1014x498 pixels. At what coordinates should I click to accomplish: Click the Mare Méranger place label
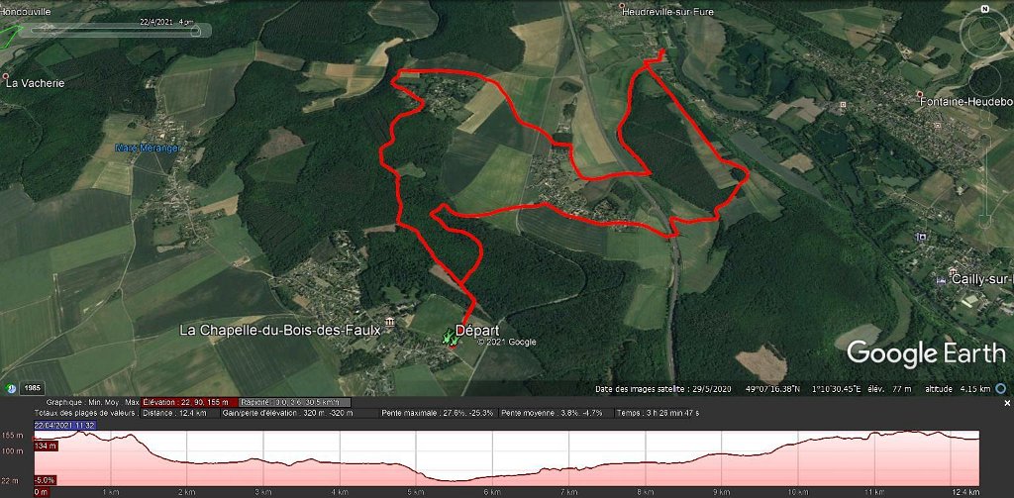tap(147, 149)
